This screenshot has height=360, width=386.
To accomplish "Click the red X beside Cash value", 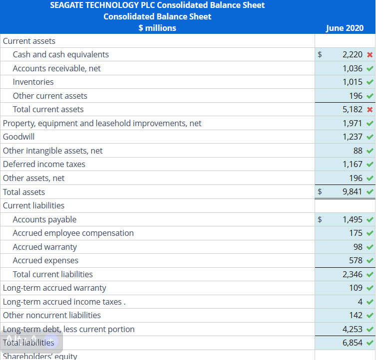I will tap(370, 54).
